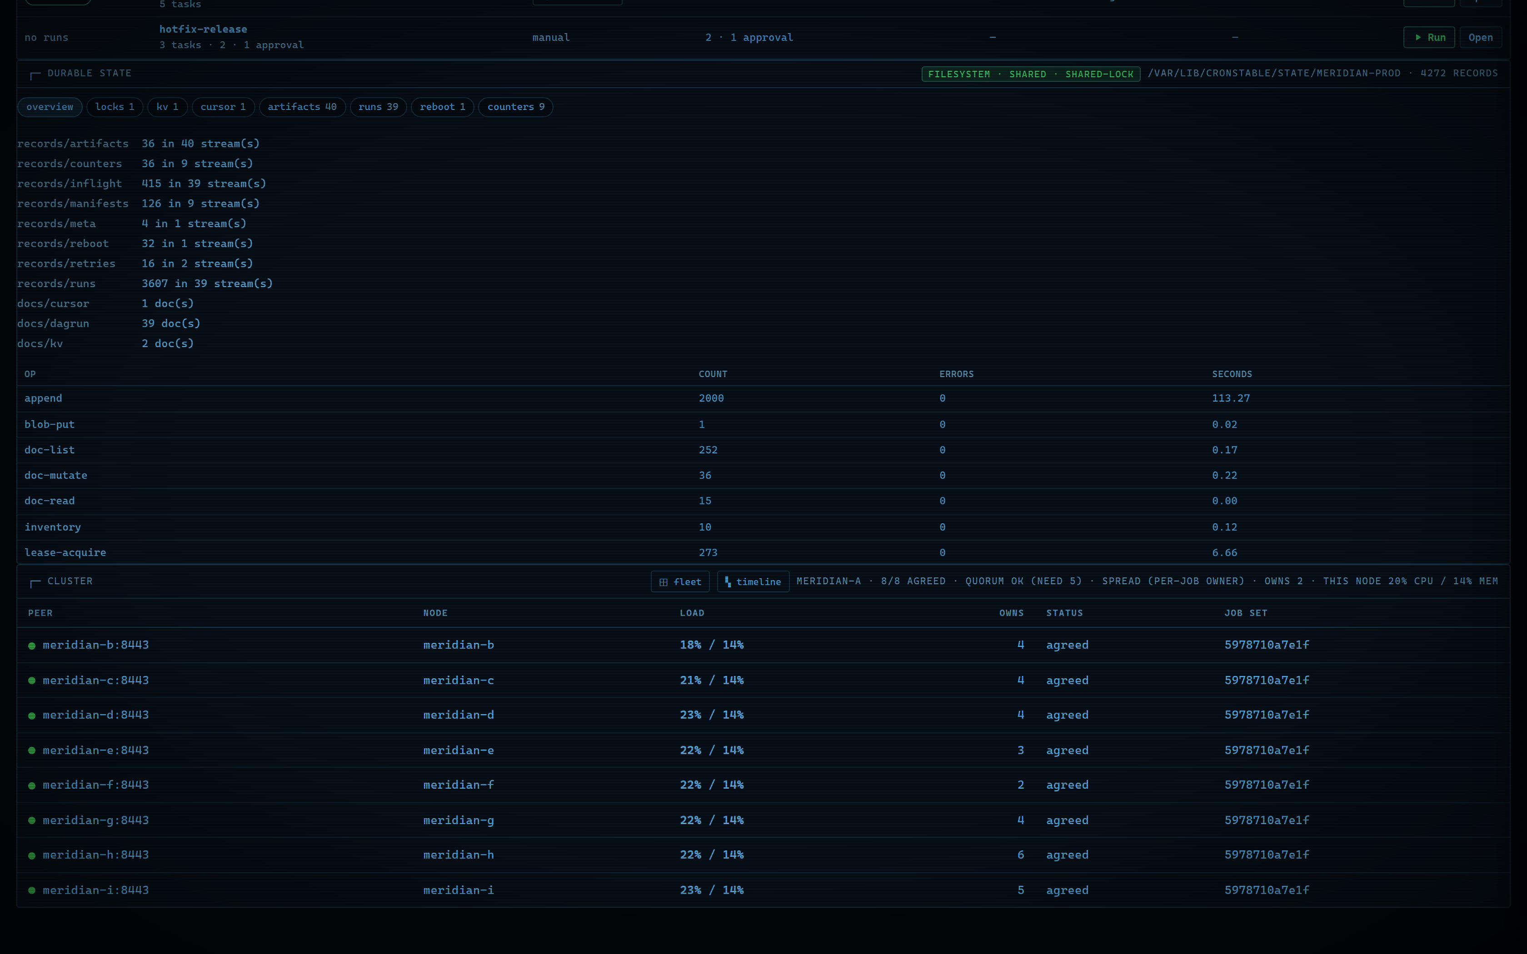
Task: Click the status dot for meridian-i:8443
Action: click(31, 890)
